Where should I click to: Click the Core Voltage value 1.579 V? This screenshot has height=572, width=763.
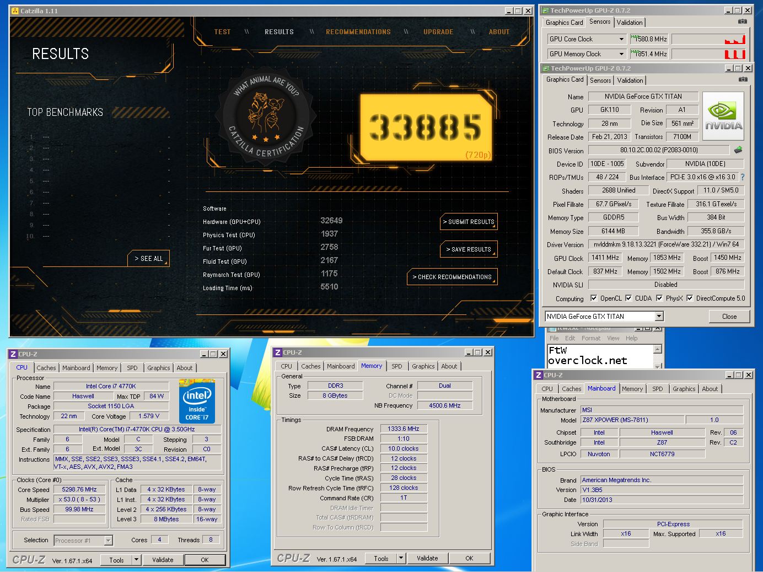click(149, 416)
